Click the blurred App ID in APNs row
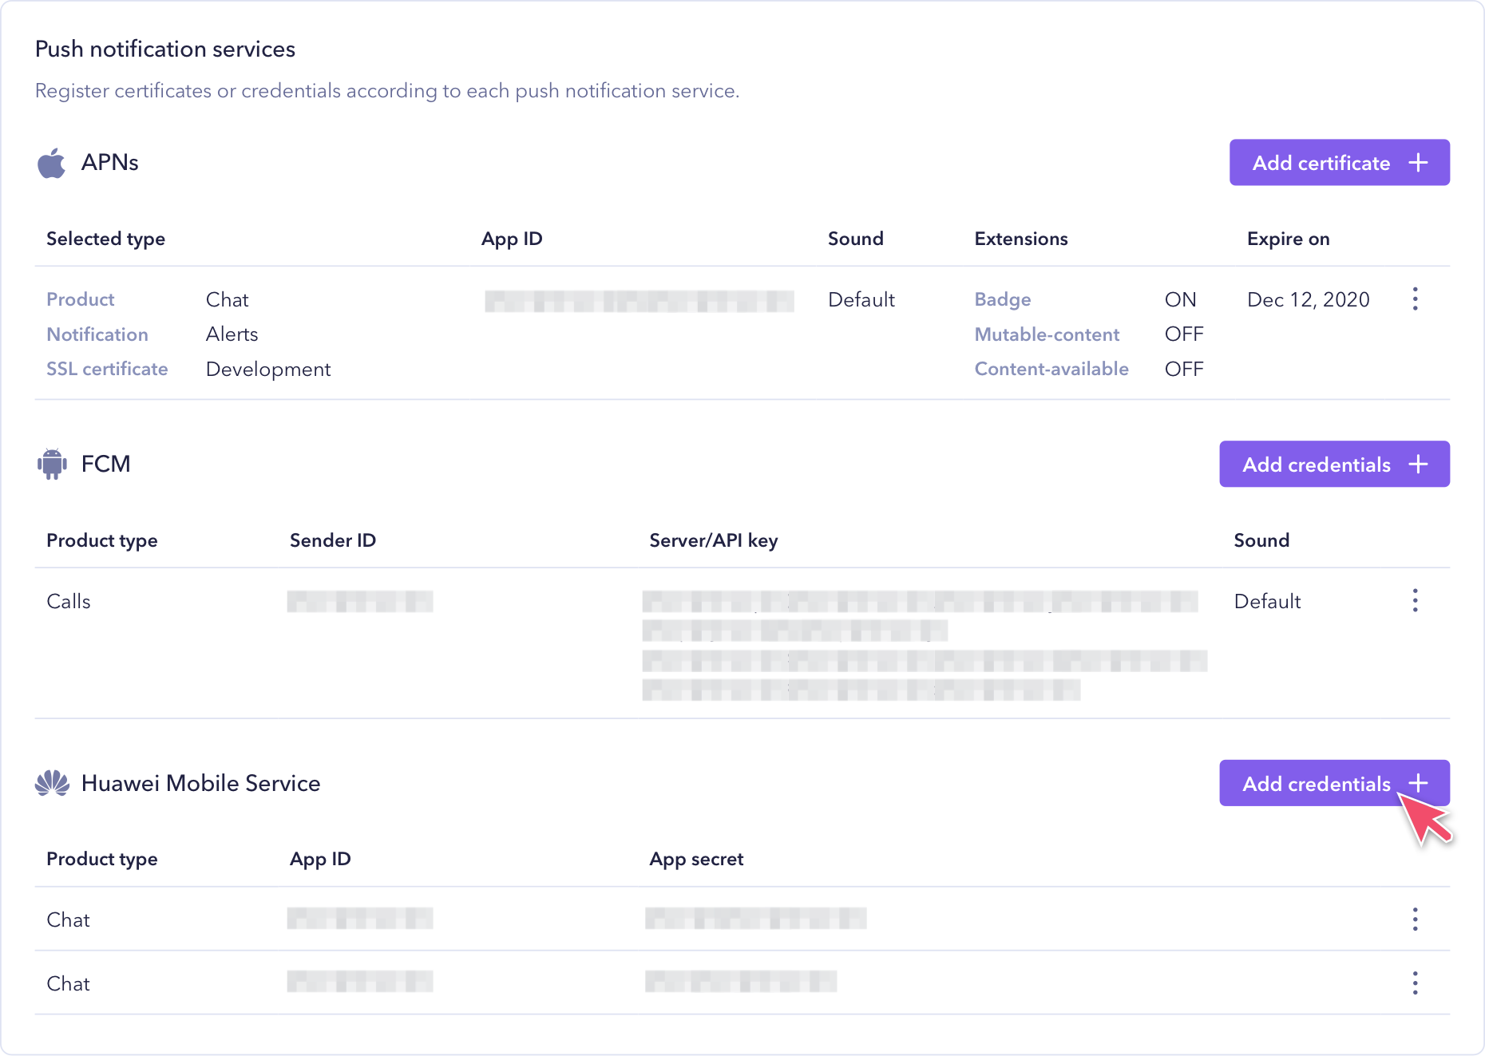This screenshot has height=1056, width=1485. click(640, 301)
